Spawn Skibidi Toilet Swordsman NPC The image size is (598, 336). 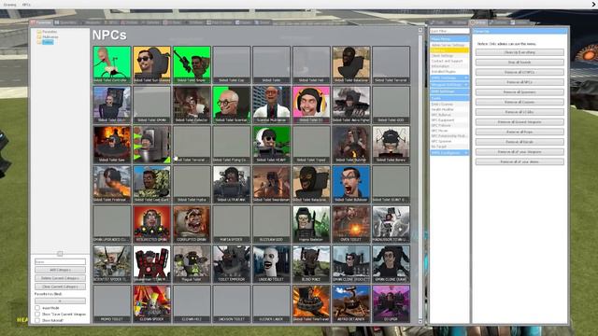click(x=272, y=184)
